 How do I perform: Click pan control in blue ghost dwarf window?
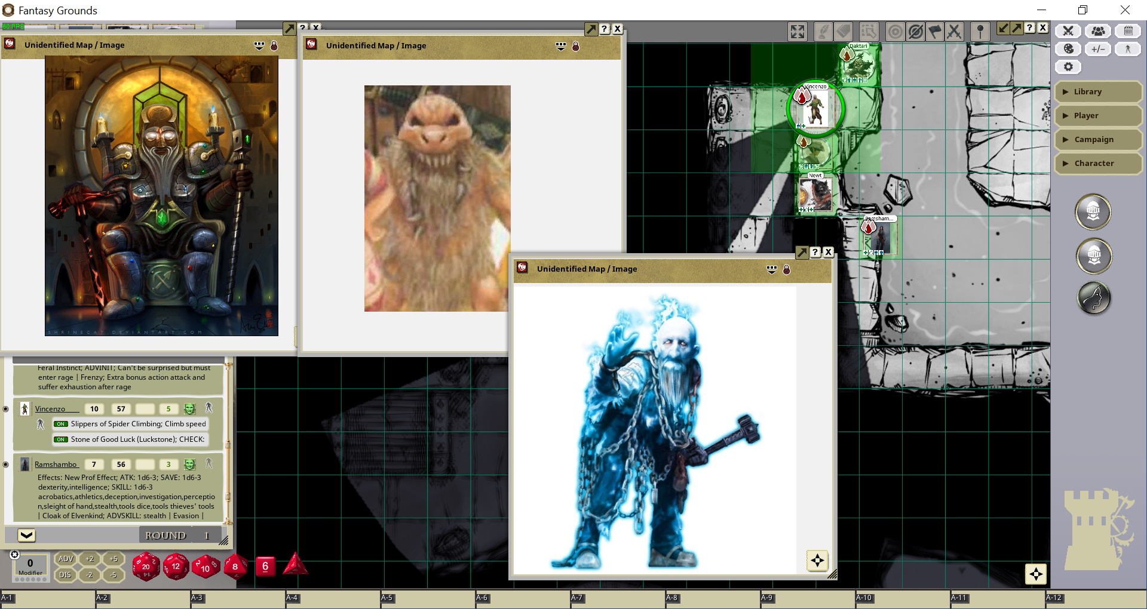coord(817,560)
